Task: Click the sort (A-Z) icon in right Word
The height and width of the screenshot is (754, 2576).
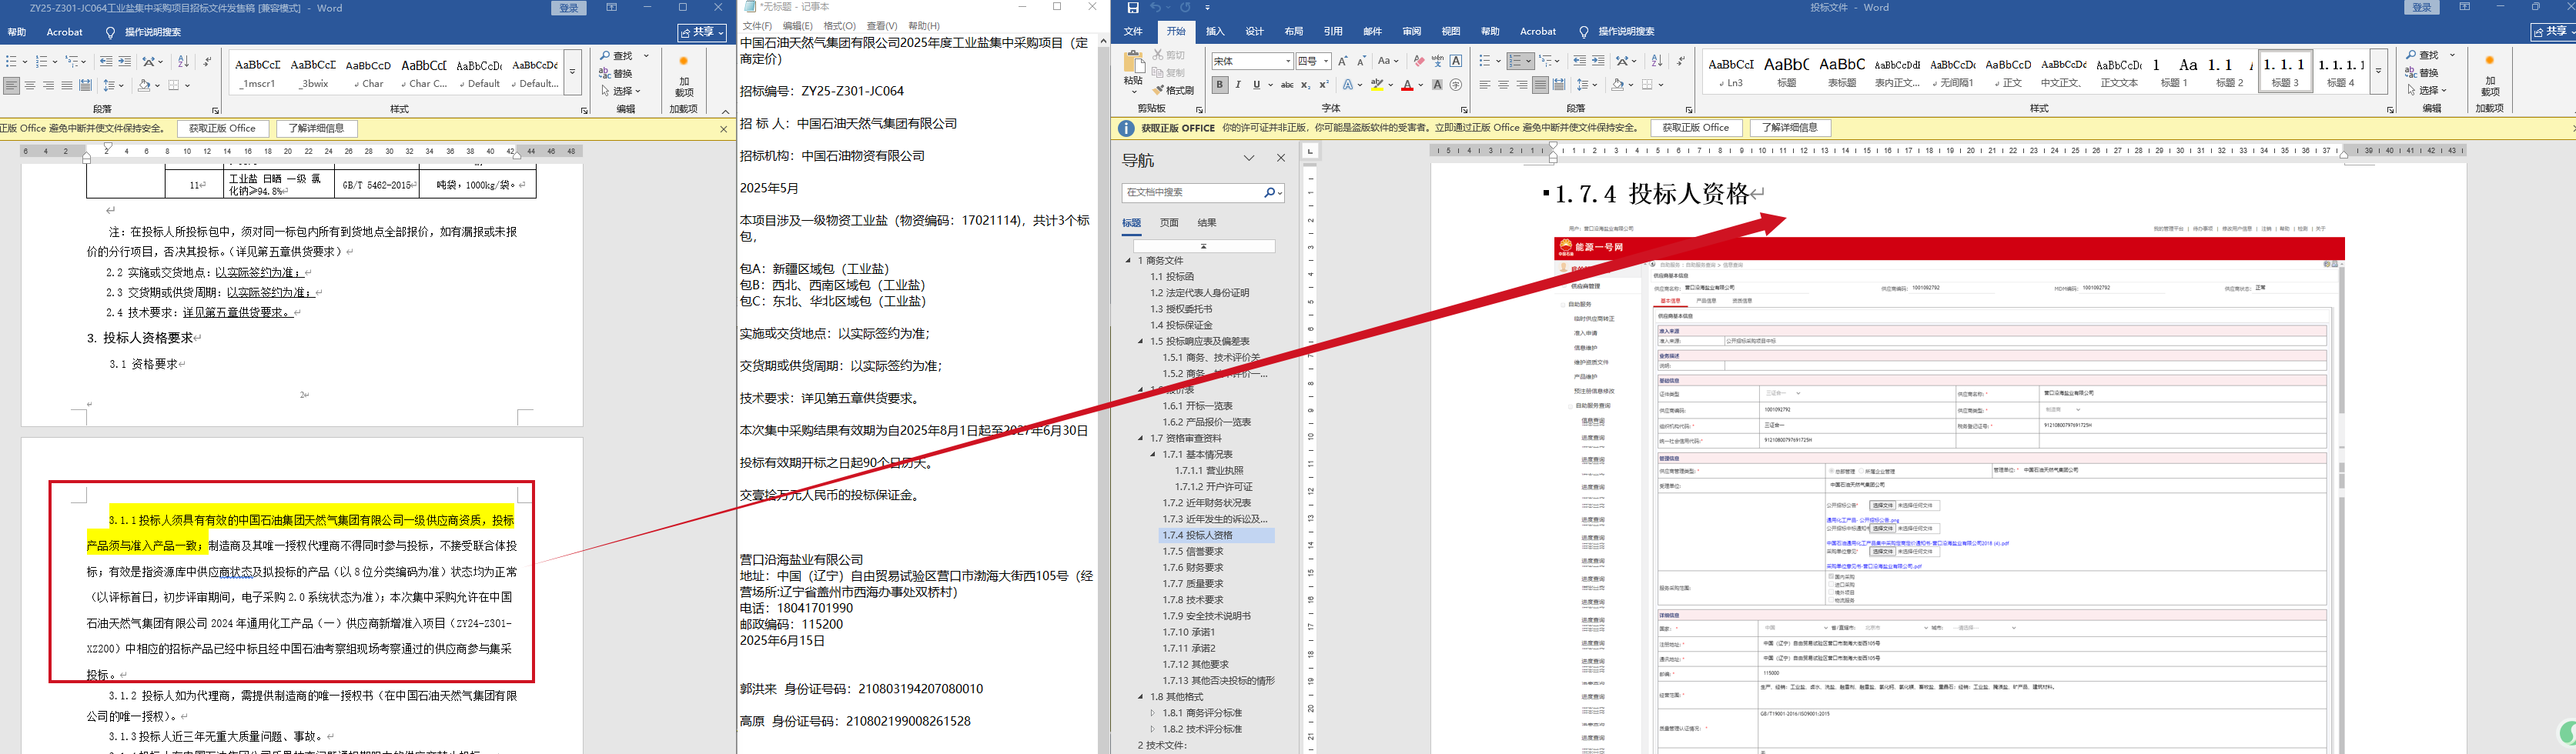Action: point(1657,61)
